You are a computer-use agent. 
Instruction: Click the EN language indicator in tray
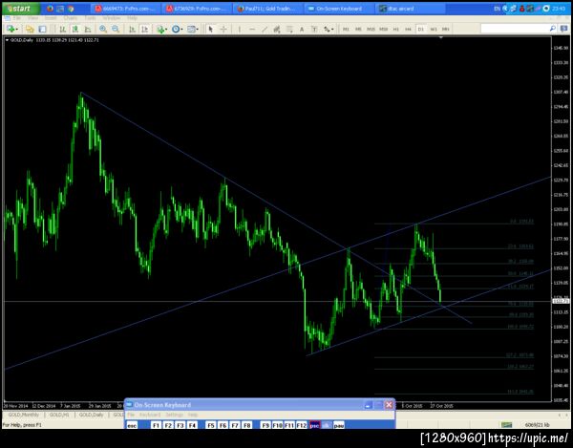(x=497, y=9)
